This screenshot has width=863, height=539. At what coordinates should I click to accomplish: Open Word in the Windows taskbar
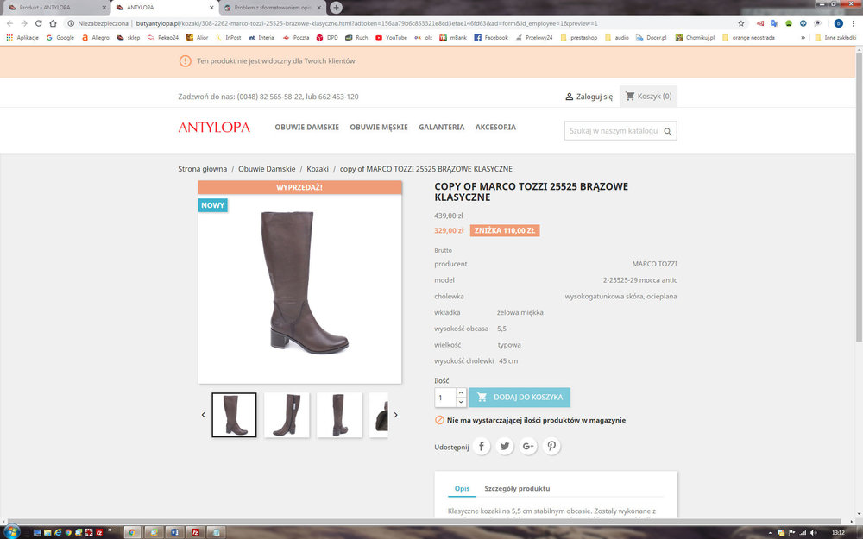coord(174,532)
